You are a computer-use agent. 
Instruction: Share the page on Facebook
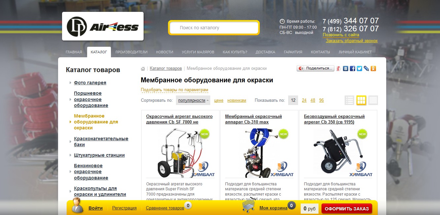coord(353,68)
